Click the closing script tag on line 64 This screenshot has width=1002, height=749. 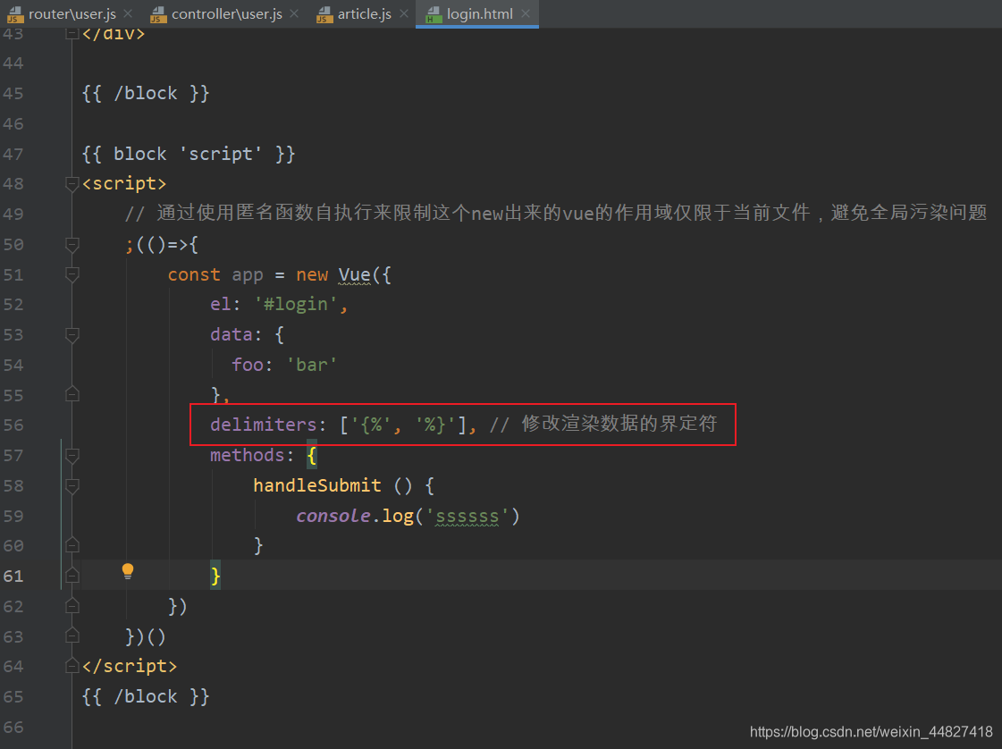pyautogui.click(x=130, y=666)
